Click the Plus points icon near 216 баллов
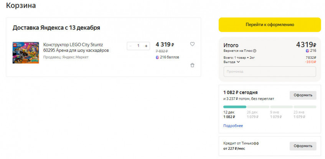Screen dimensions: 325x159 (x=157, y=57)
